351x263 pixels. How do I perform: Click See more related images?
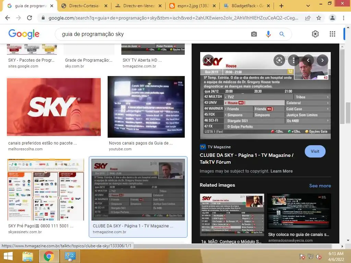click(320, 186)
